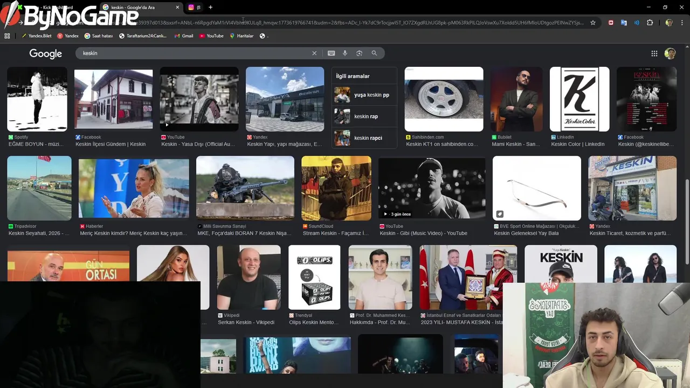
Task: Open the Keskin İlçesi Gündem Facebook image
Action: (113, 99)
